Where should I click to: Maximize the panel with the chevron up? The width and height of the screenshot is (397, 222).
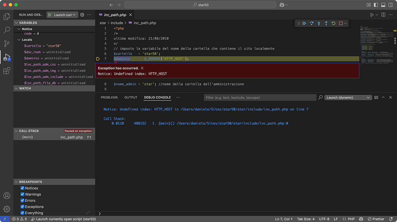pos(383,98)
